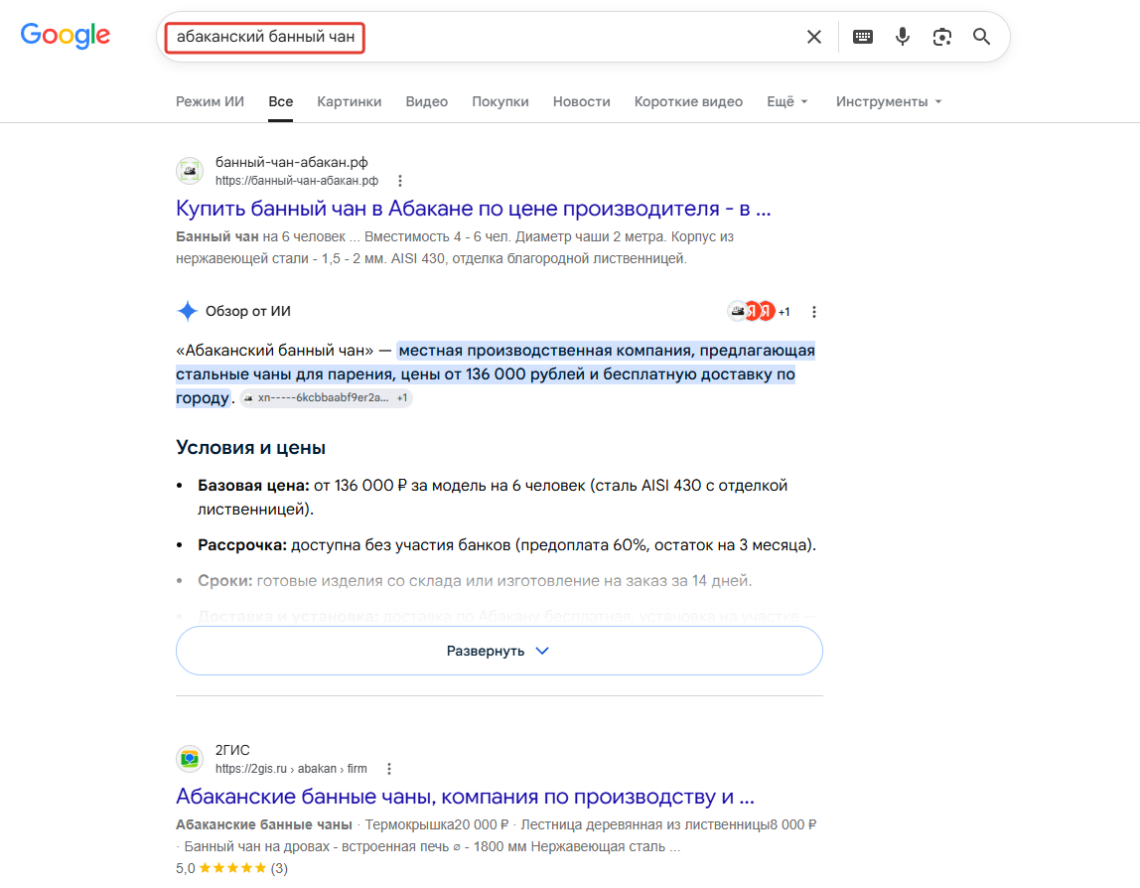This screenshot has height=888, width=1140.
Task: Open link Абаканские банные чаны, компания по производству
Action: tap(466, 797)
